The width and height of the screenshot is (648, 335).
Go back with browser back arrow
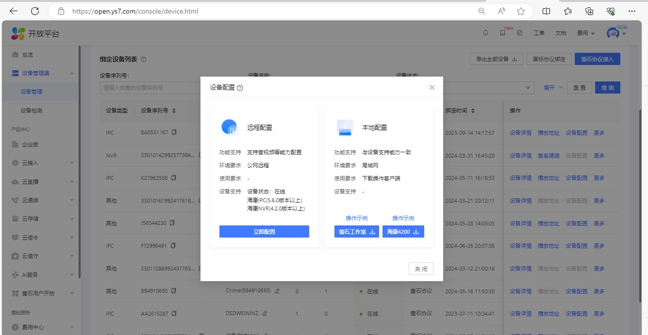pos(13,11)
